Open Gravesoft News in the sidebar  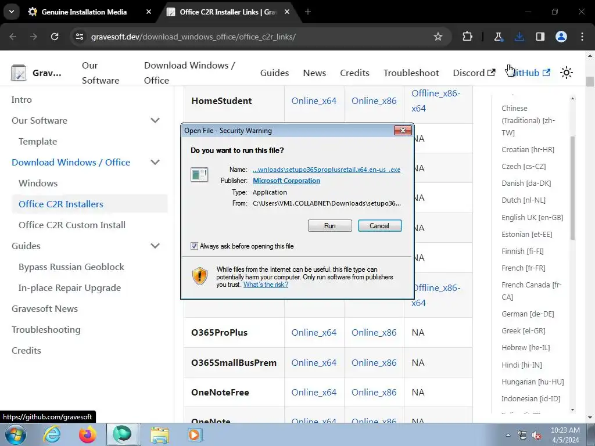pos(44,309)
